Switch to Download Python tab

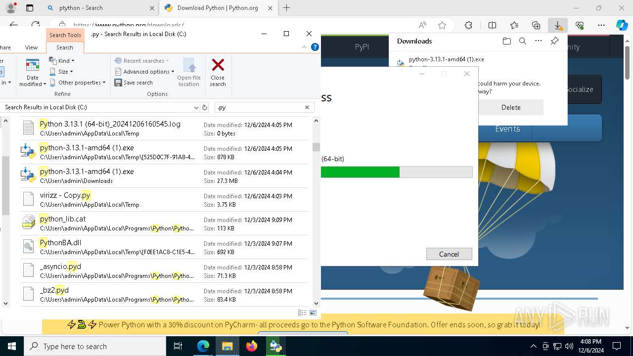[x=218, y=8]
